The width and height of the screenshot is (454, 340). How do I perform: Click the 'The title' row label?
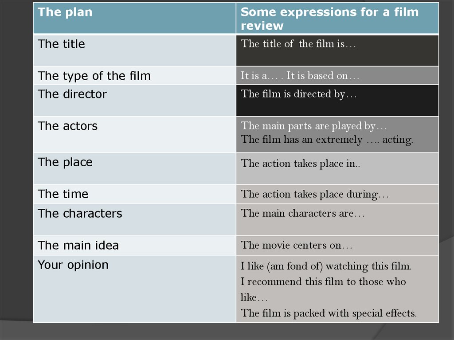62,44
